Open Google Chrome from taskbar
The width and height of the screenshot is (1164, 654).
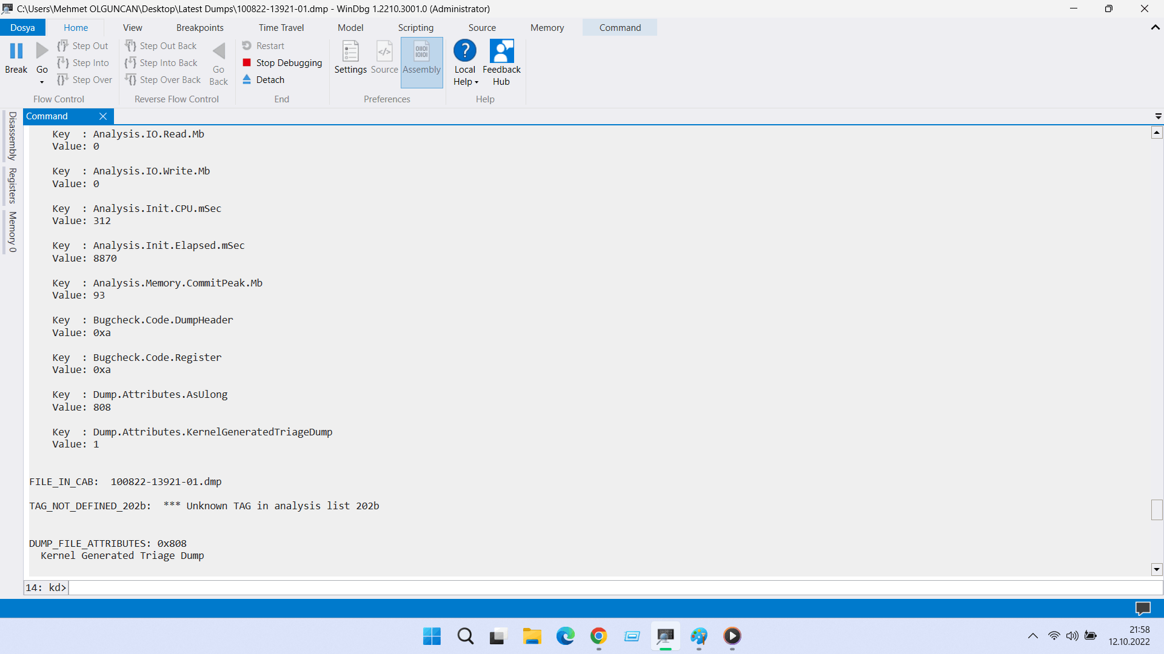click(598, 636)
